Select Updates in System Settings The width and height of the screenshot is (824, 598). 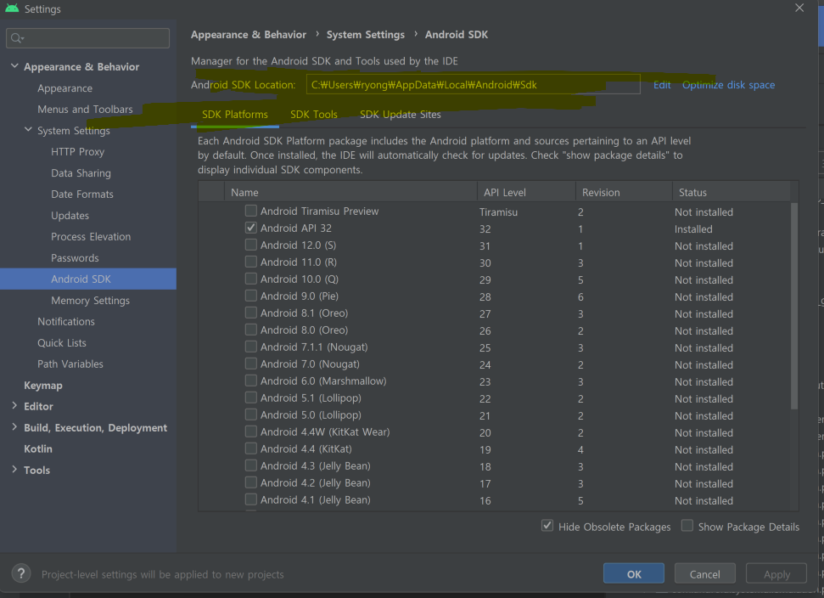point(70,216)
